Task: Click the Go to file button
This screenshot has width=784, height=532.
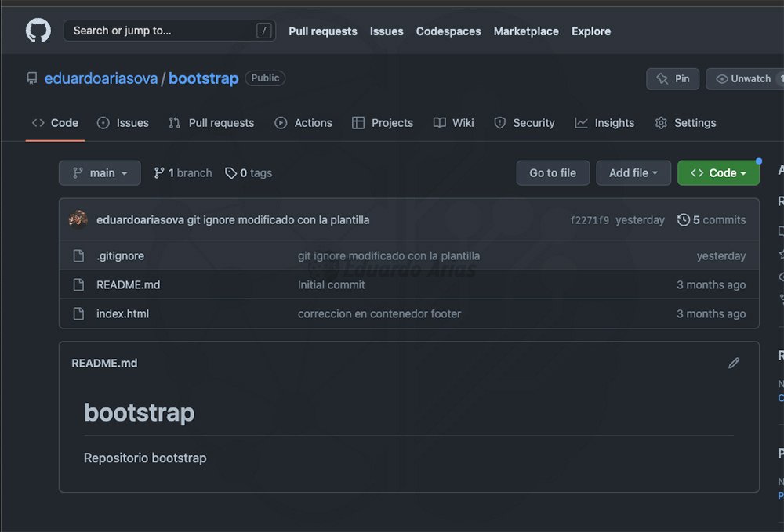Action: click(553, 173)
